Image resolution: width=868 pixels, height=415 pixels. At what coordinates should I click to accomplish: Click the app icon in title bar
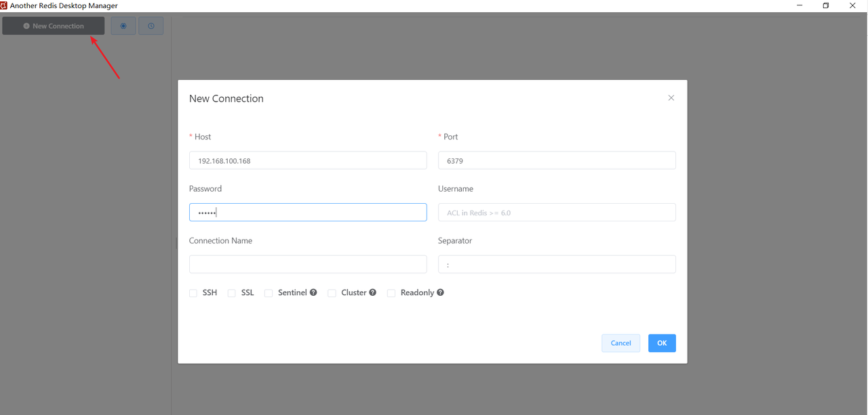(4, 5)
